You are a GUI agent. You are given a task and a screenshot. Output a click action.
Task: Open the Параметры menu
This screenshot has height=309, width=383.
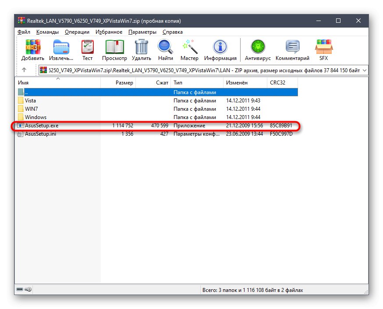(x=142, y=32)
